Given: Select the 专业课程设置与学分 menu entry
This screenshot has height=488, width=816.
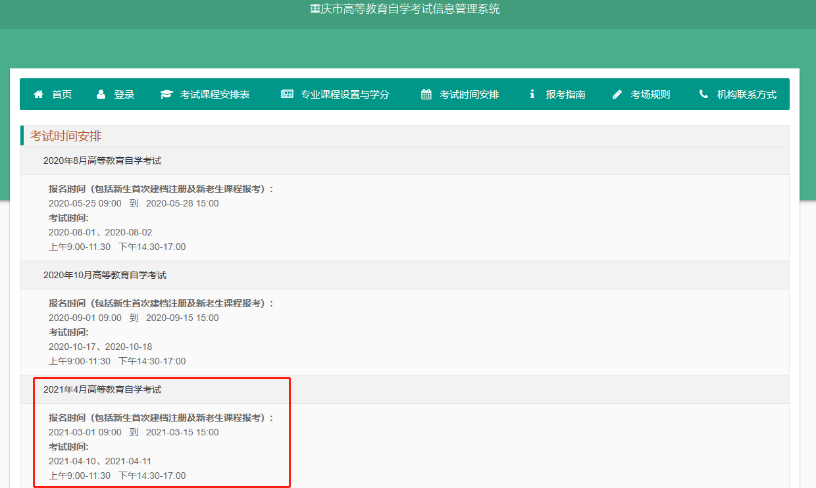Looking at the screenshot, I should coord(345,94).
